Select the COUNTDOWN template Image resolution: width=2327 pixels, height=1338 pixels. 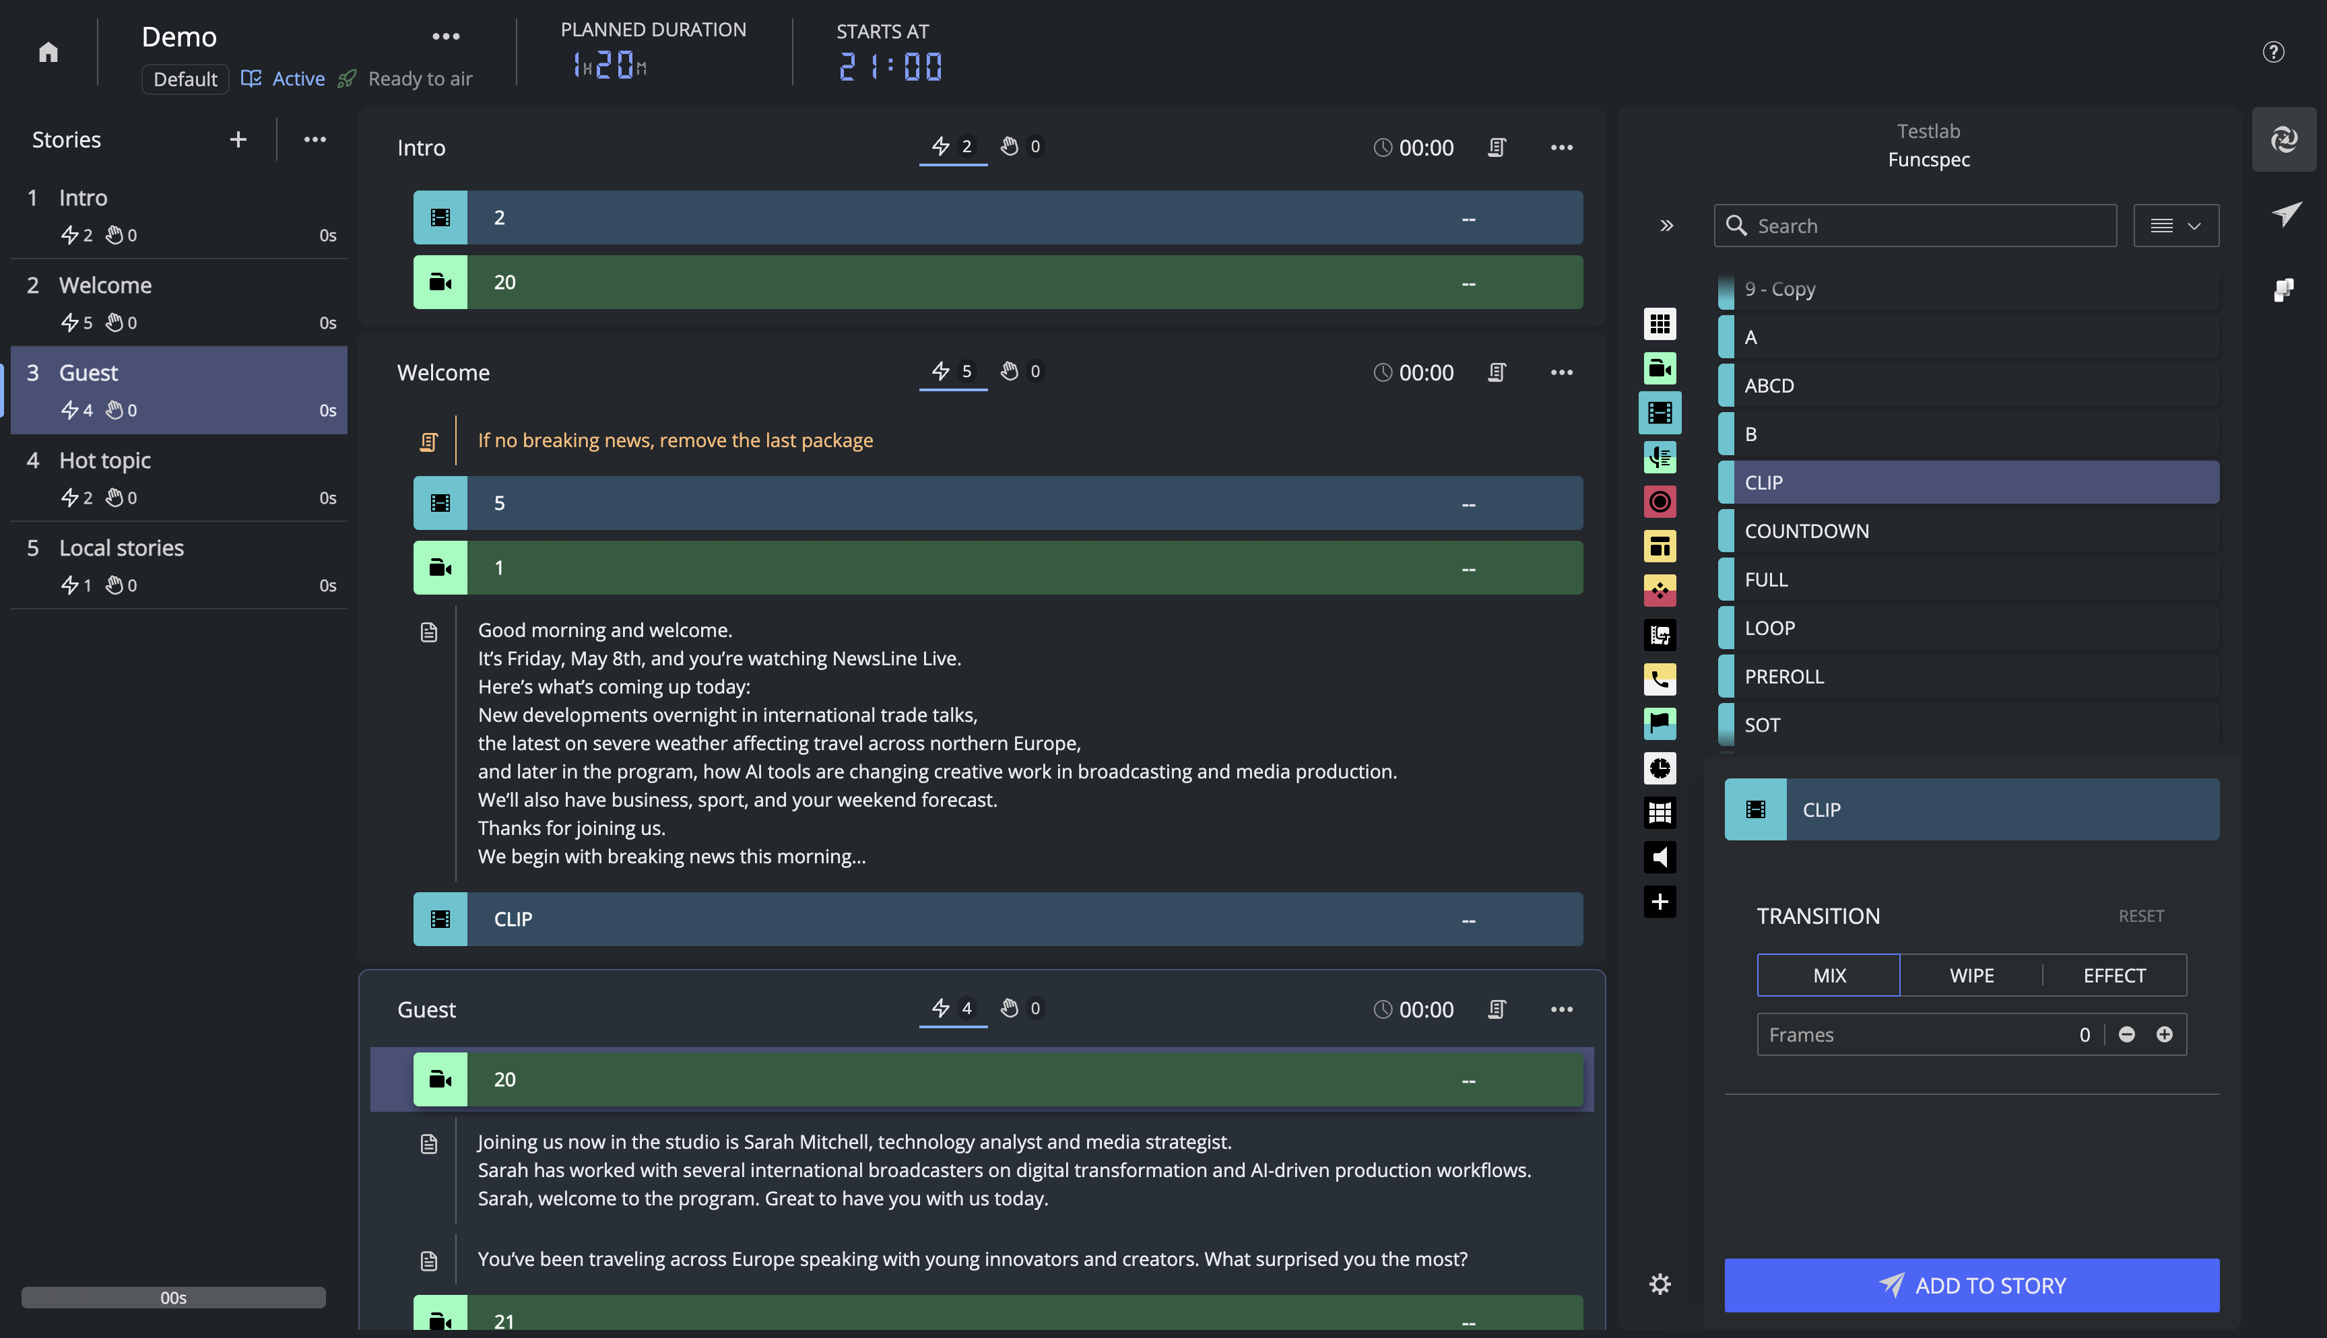[1969, 531]
